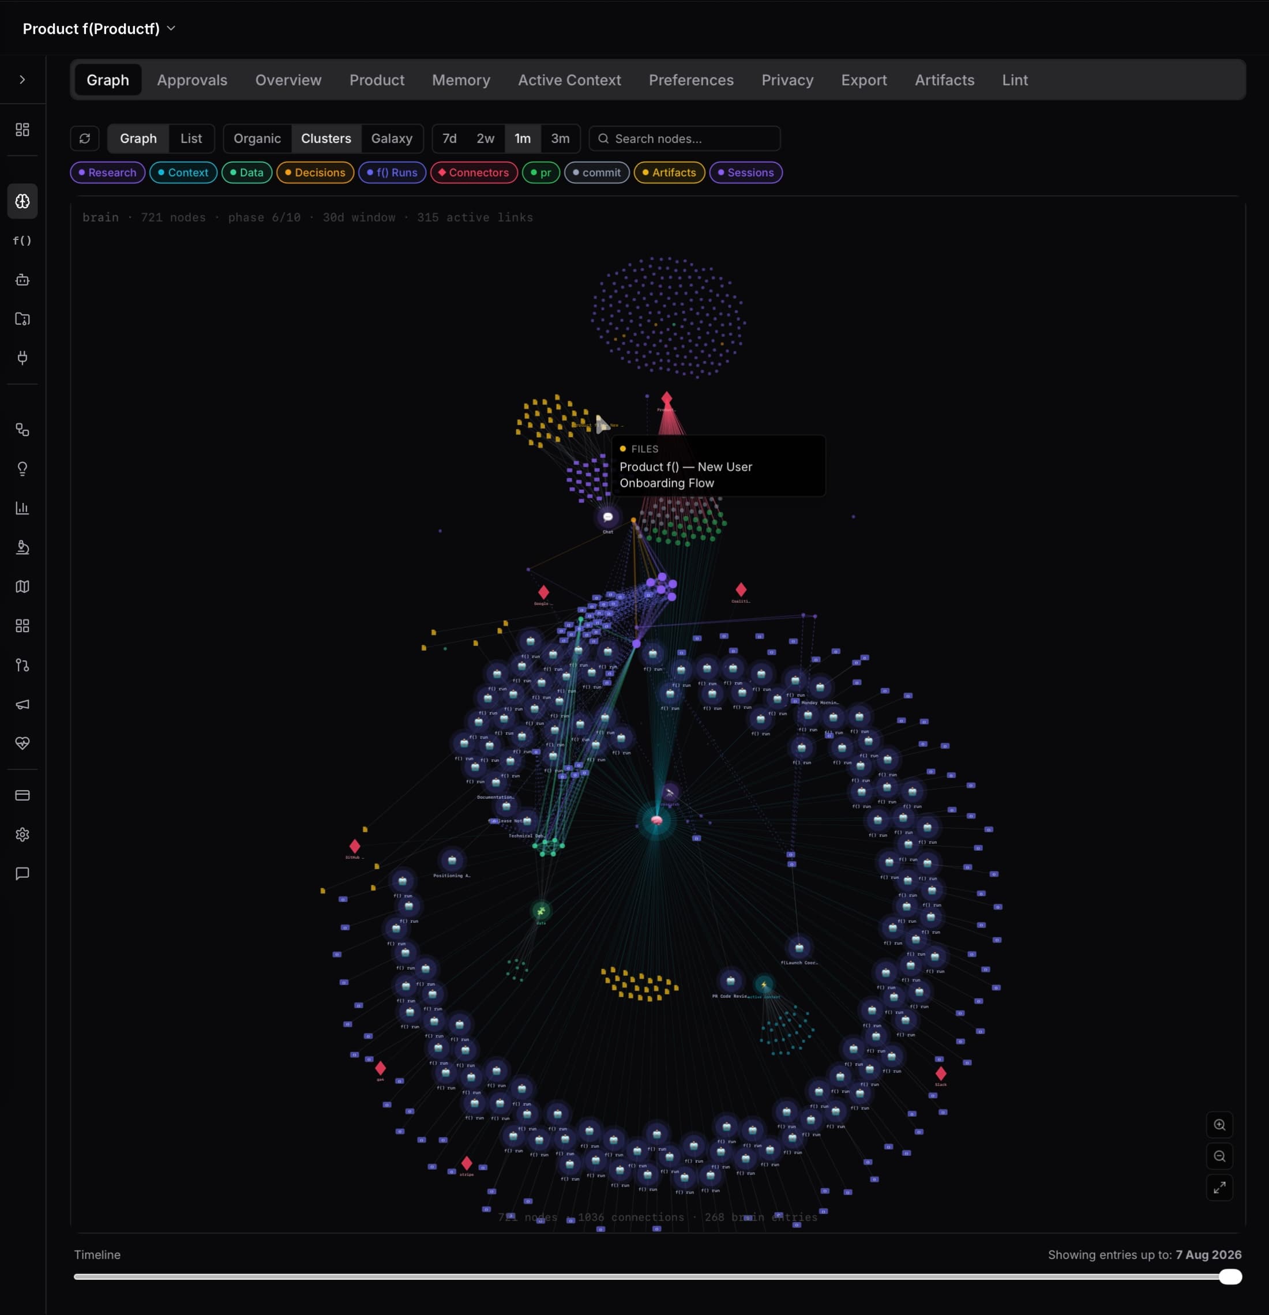Click the Search nodes input field

point(685,138)
